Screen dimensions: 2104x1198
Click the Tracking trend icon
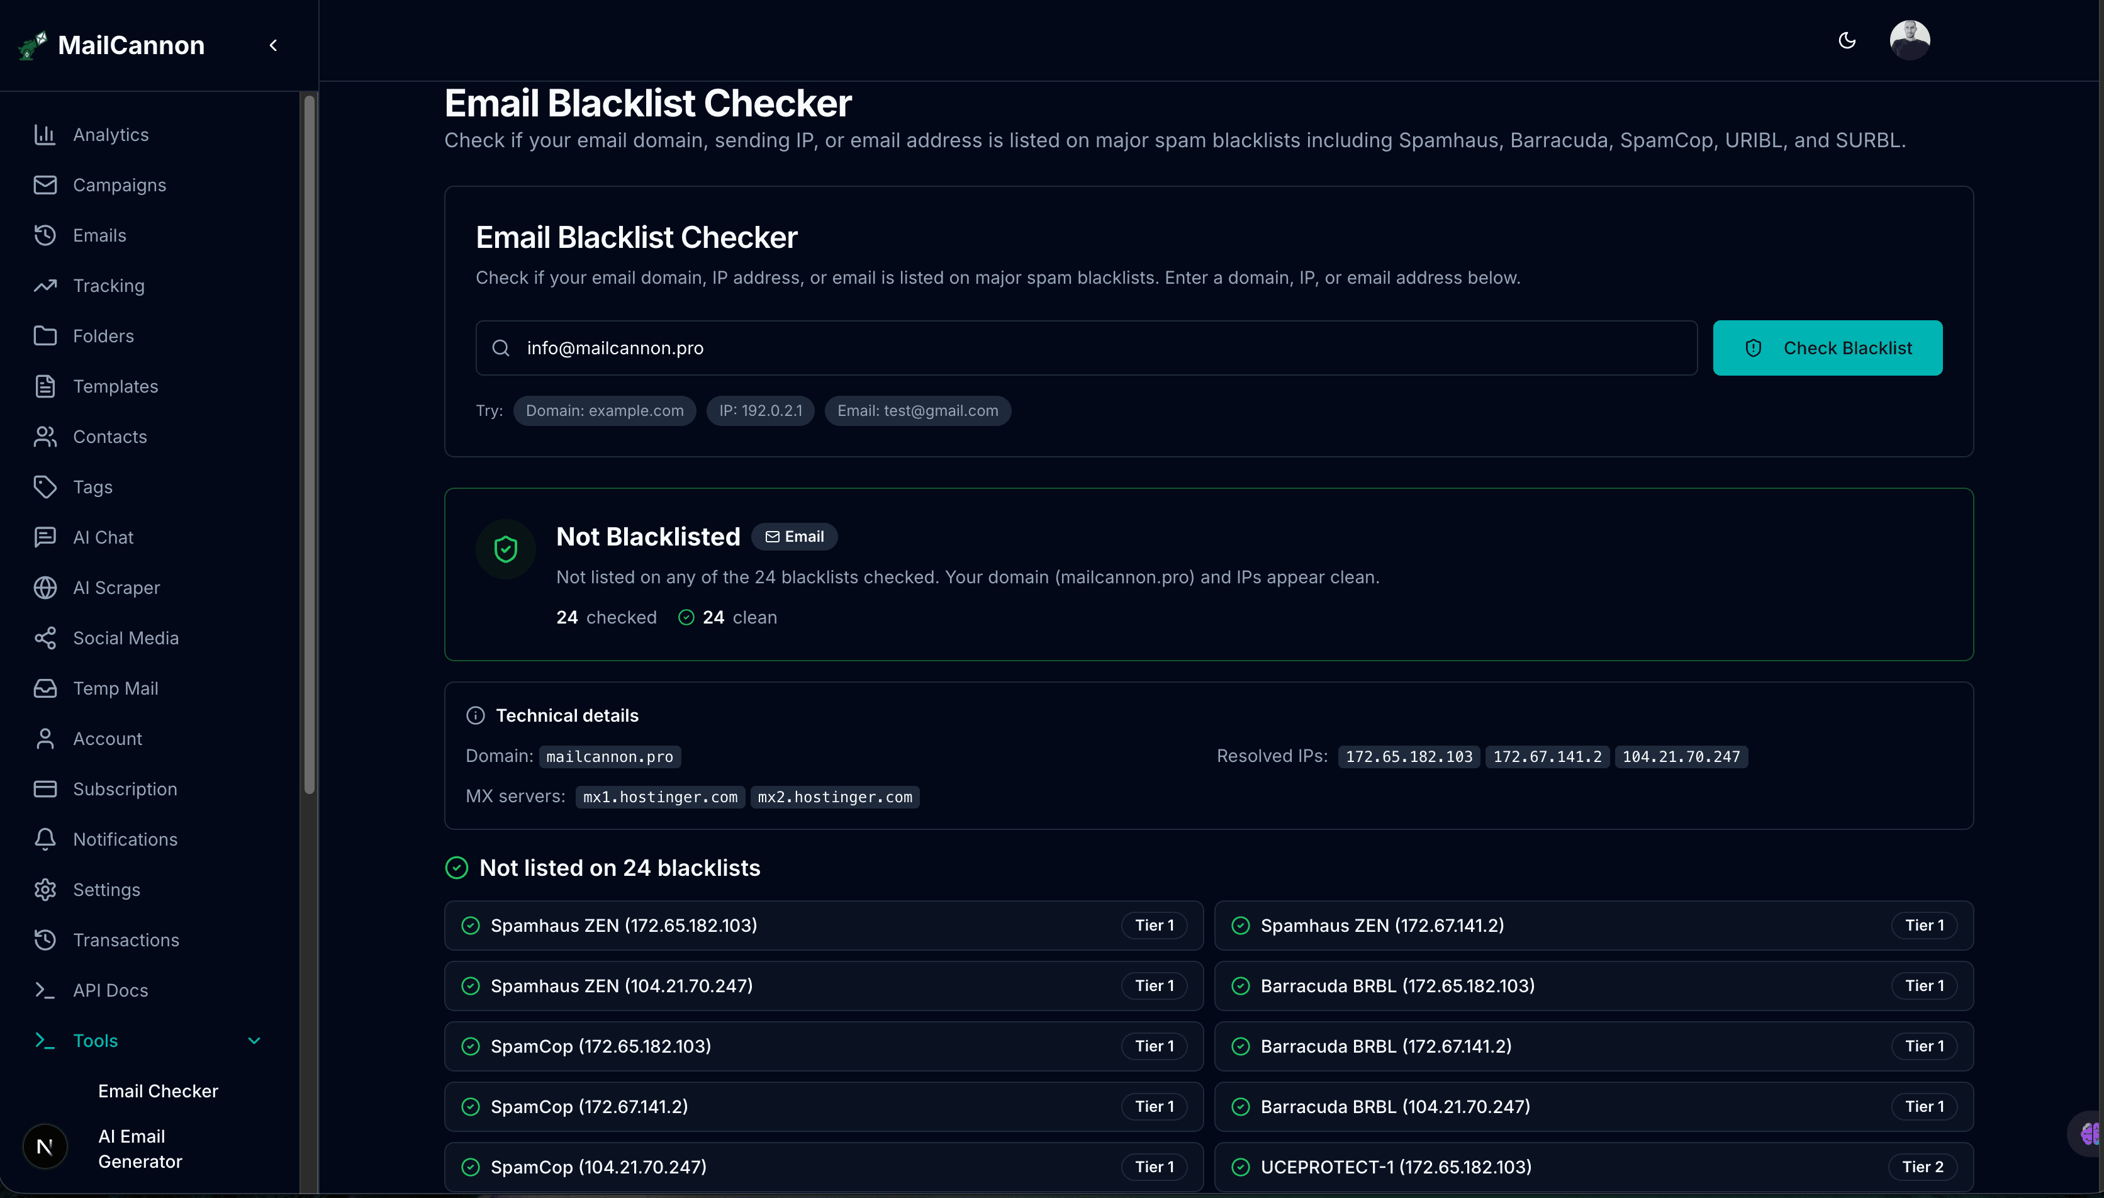[x=45, y=286]
